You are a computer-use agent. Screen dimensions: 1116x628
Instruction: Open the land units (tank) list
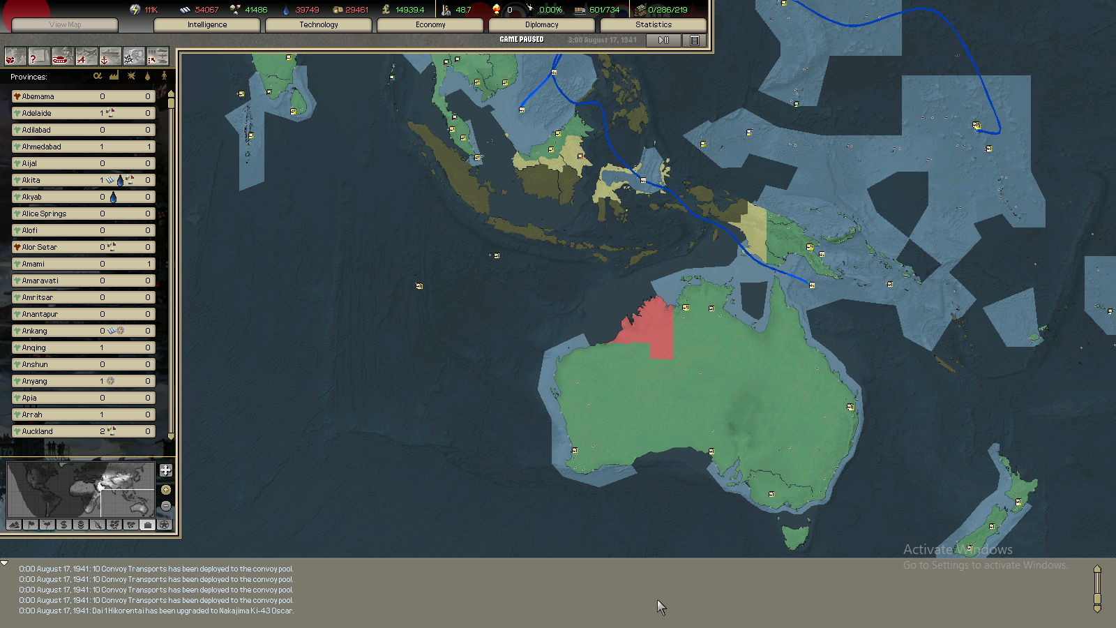pos(62,57)
